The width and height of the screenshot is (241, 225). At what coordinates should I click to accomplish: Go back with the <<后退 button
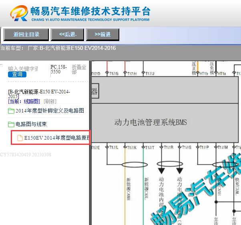click(x=68, y=34)
